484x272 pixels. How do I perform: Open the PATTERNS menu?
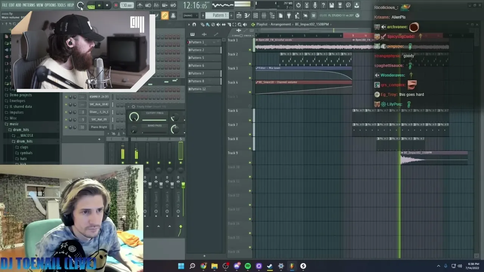click(x=29, y=5)
